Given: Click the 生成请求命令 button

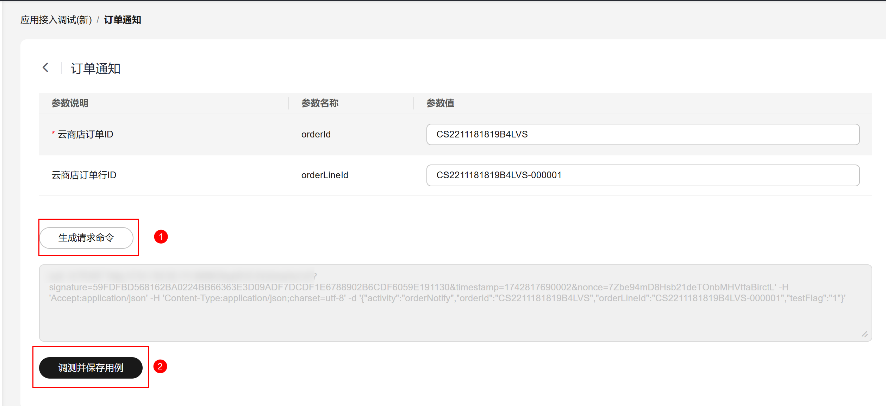Looking at the screenshot, I should 86,238.
